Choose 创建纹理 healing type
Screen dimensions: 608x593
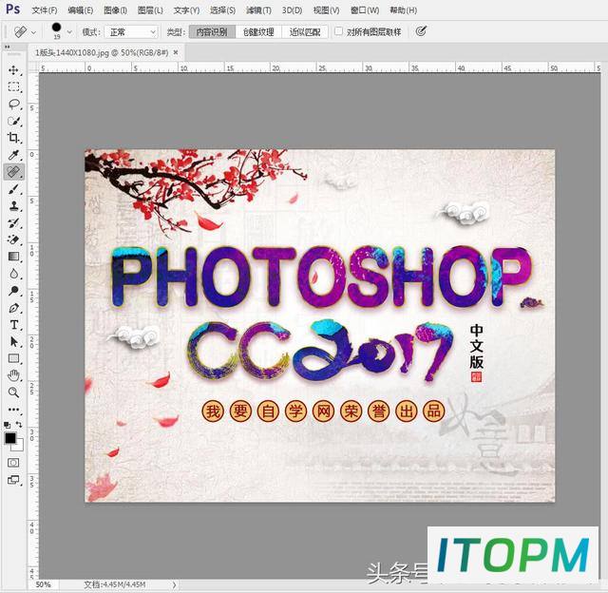click(258, 31)
